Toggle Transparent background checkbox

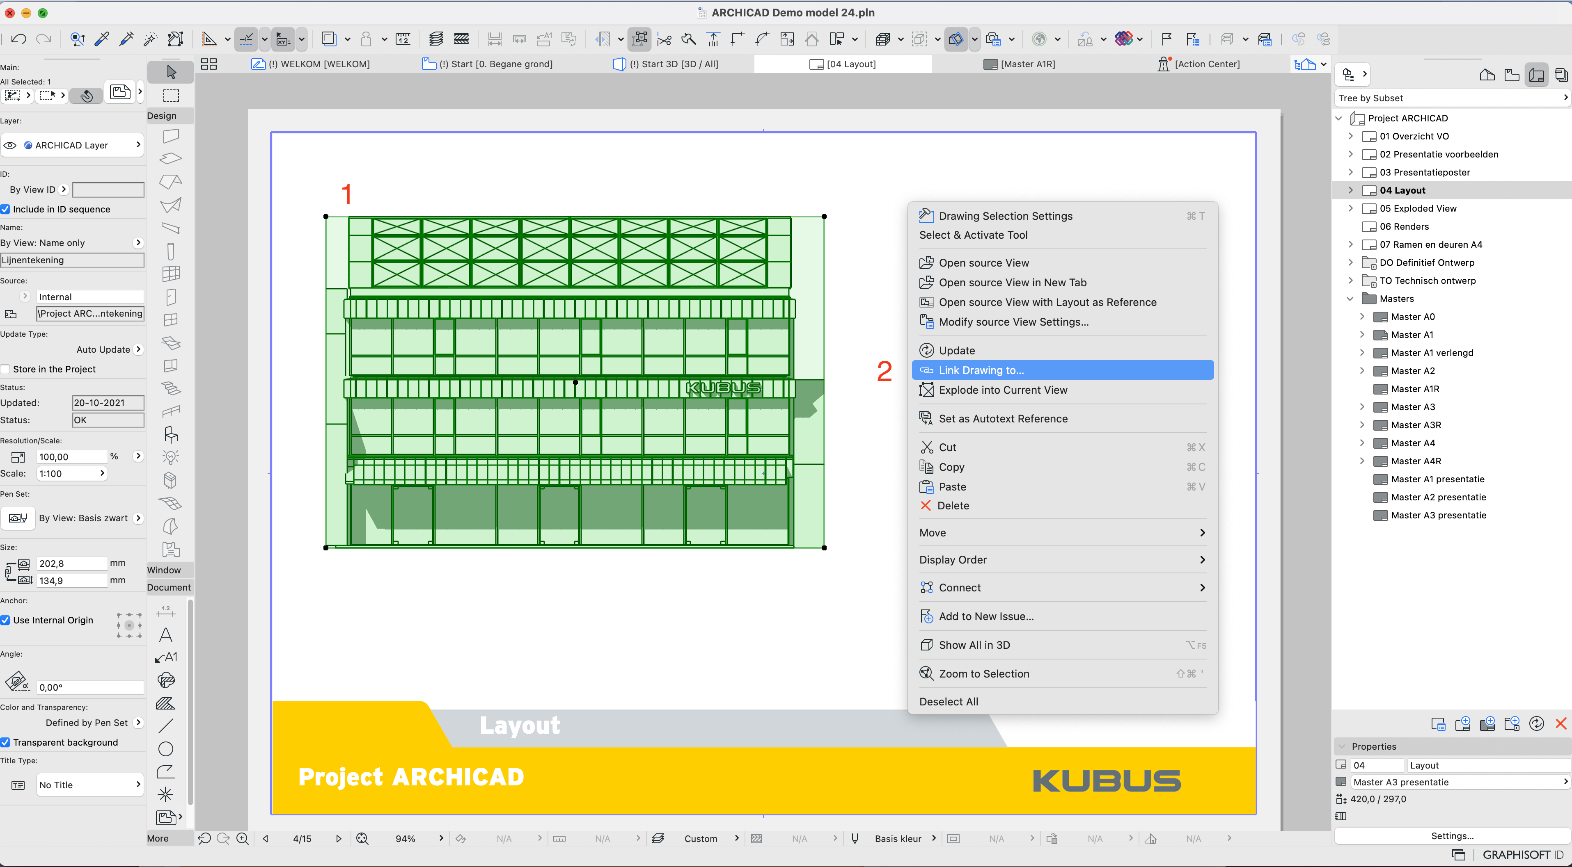(x=5, y=742)
